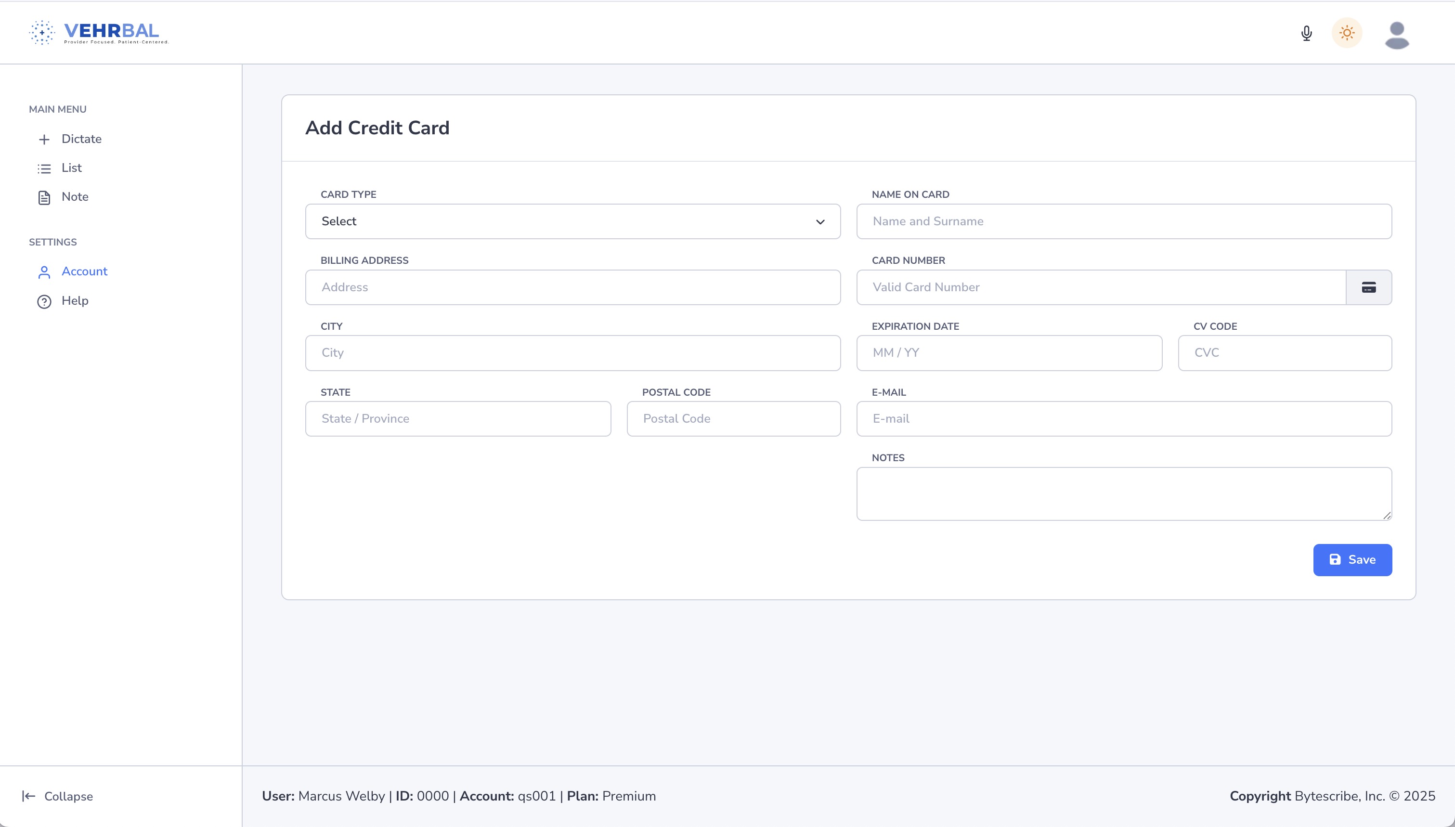Select the Dictate plus icon in sidebar

[x=44, y=139]
